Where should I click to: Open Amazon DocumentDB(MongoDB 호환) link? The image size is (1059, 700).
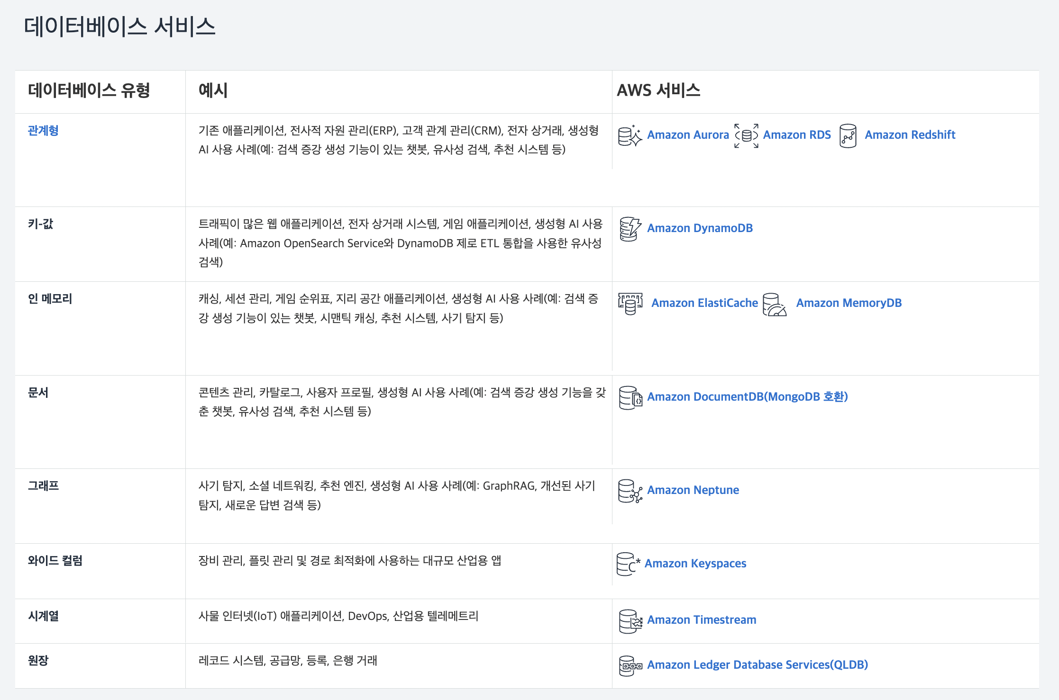747,397
